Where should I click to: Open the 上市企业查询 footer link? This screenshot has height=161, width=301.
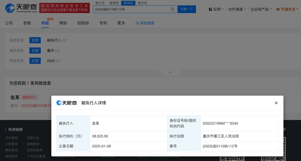[36, 156]
